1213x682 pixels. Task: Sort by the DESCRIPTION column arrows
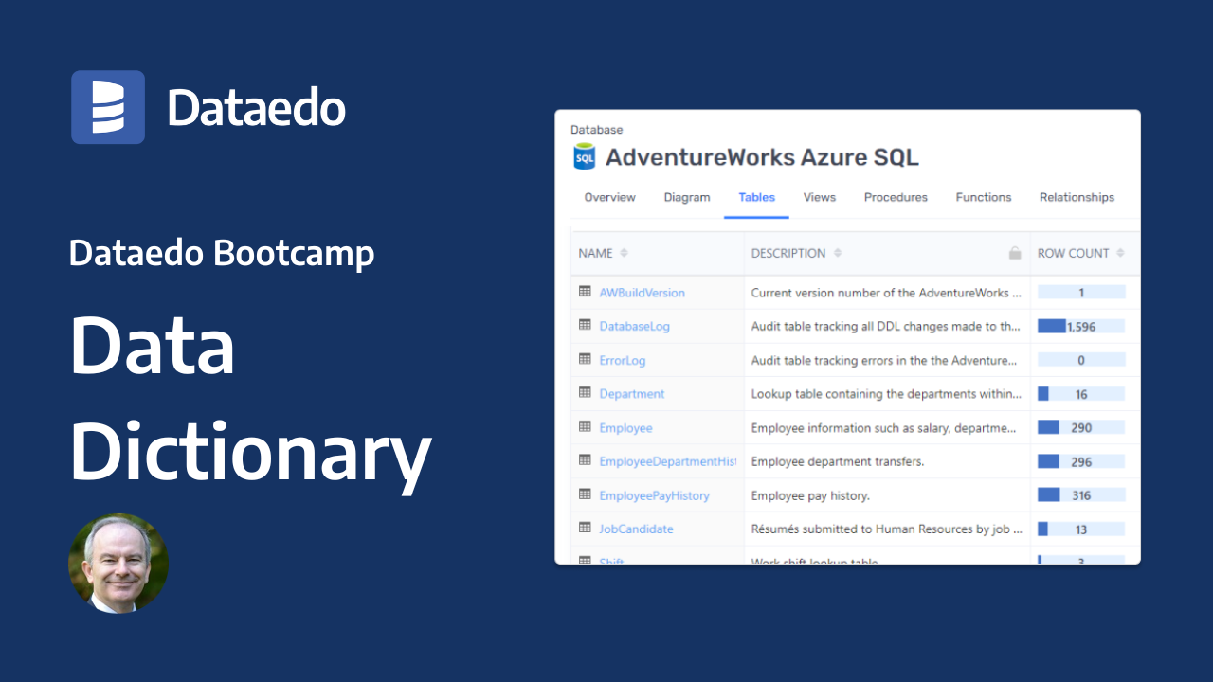[837, 253]
